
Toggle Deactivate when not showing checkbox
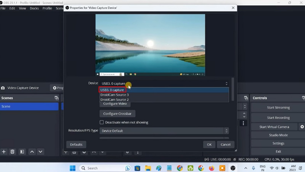102,122
